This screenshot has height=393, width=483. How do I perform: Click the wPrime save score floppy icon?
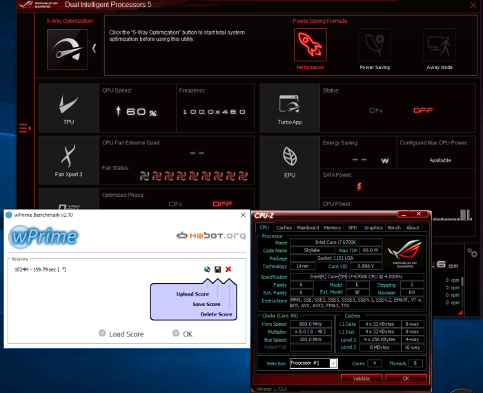click(x=217, y=269)
